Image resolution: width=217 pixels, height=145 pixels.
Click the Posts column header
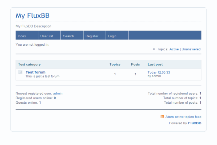coord(135,64)
